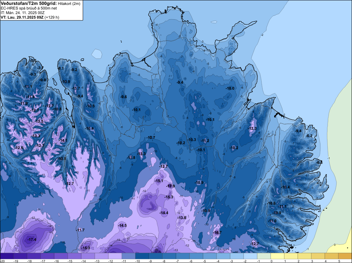This screenshot has height=263, width=352.
Task: Click the -14.4 temperature value
Action: pyautogui.click(x=164, y=213)
